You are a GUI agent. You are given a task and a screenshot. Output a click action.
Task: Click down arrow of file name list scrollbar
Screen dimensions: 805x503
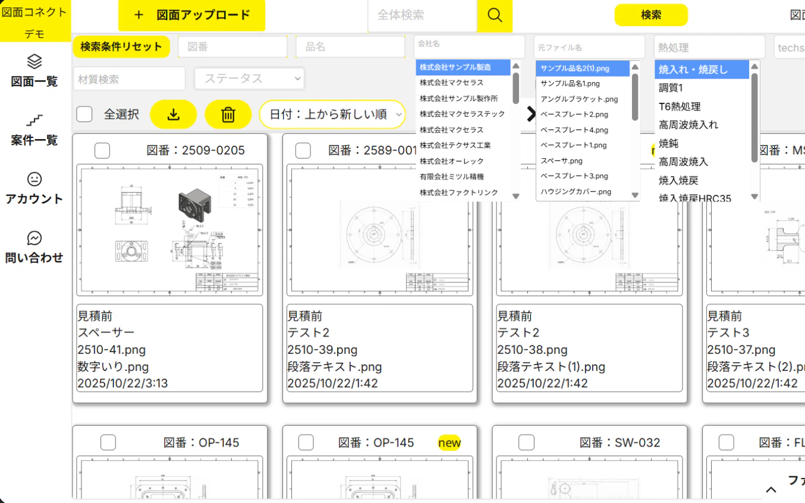pyautogui.click(x=635, y=195)
